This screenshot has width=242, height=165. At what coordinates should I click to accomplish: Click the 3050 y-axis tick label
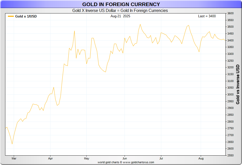coord(231,88)
